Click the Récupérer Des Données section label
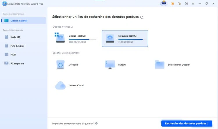This screenshot has height=129, width=218. [14, 14]
